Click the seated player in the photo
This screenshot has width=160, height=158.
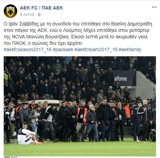click(x=29, y=134)
